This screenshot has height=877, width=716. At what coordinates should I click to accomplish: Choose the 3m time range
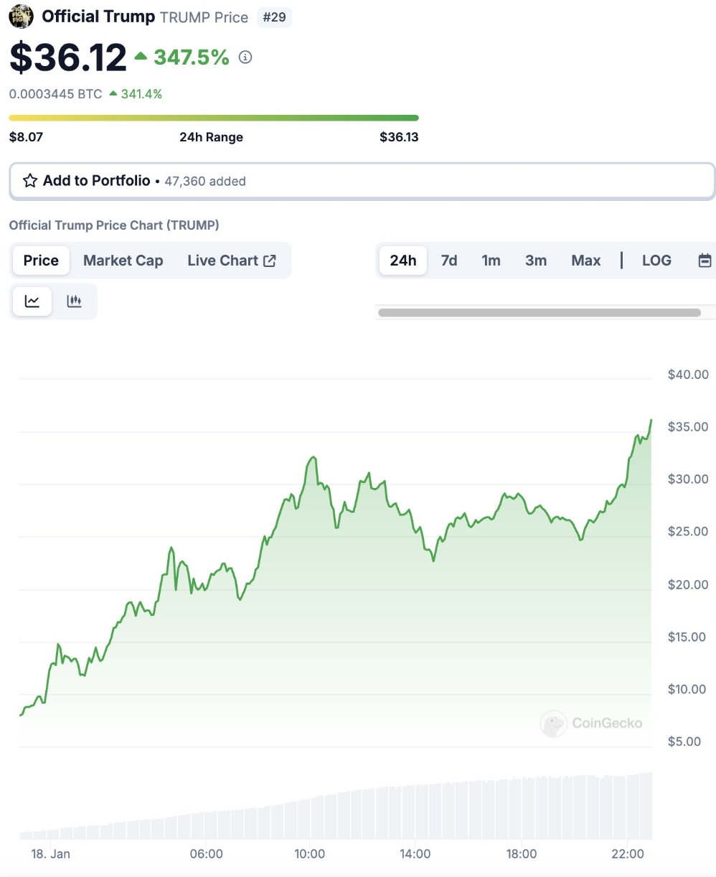point(536,261)
